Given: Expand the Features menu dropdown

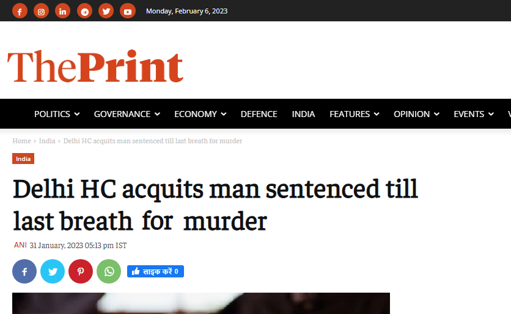Looking at the screenshot, I should click(x=354, y=114).
